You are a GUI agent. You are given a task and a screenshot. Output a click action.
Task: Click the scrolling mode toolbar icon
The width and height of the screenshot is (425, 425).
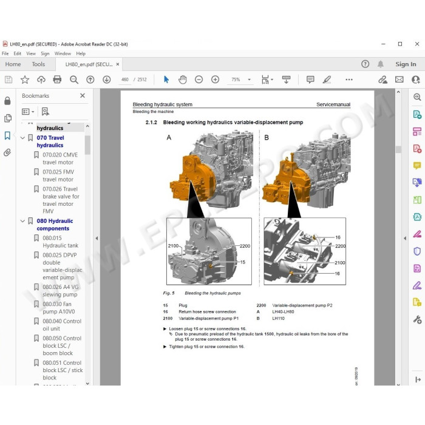pyautogui.click(x=286, y=80)
